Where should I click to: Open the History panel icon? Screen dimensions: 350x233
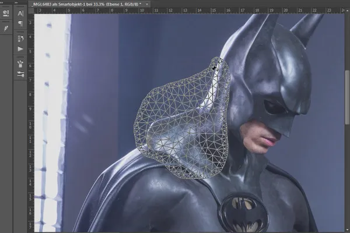pos(20,38)
